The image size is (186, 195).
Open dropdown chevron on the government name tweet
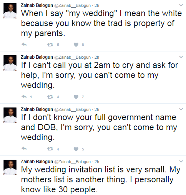(181, 109)
